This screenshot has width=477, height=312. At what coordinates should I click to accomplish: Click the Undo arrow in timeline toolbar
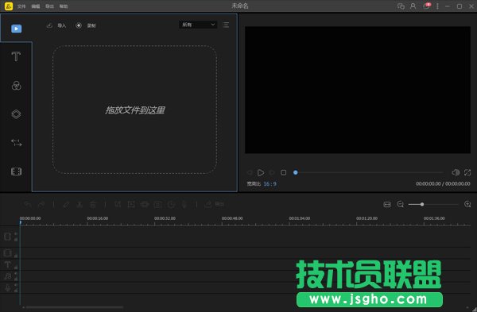tap(28, 205)
